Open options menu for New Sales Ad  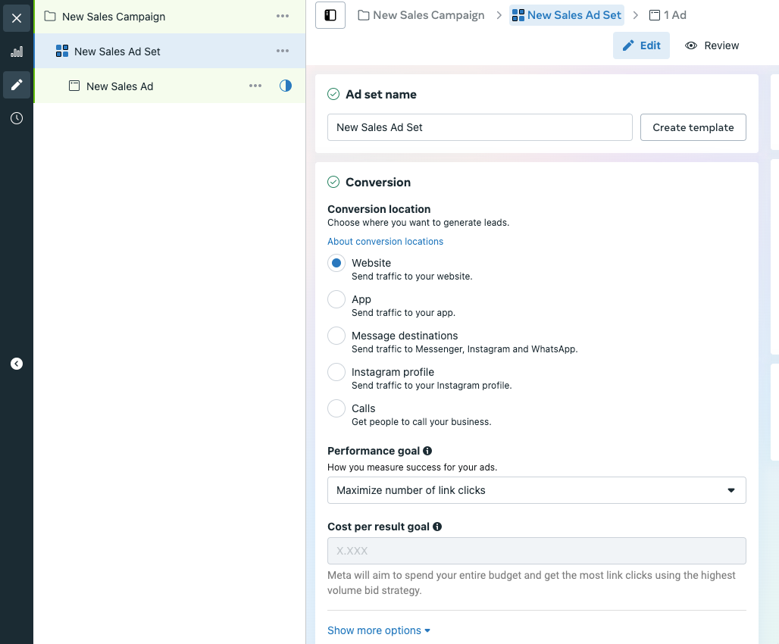tap(255, 86)
